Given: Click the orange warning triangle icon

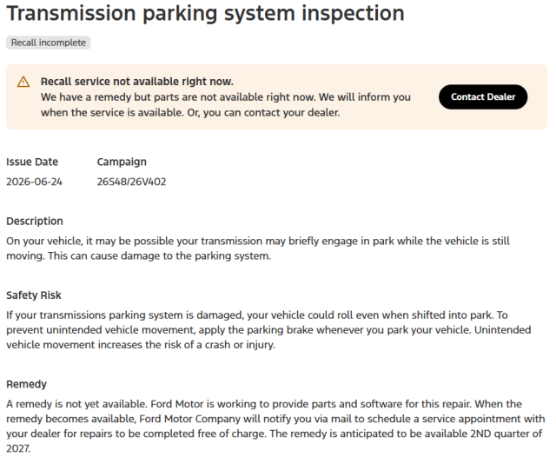Looking at the screenshot, I should (x=23, y=82).
